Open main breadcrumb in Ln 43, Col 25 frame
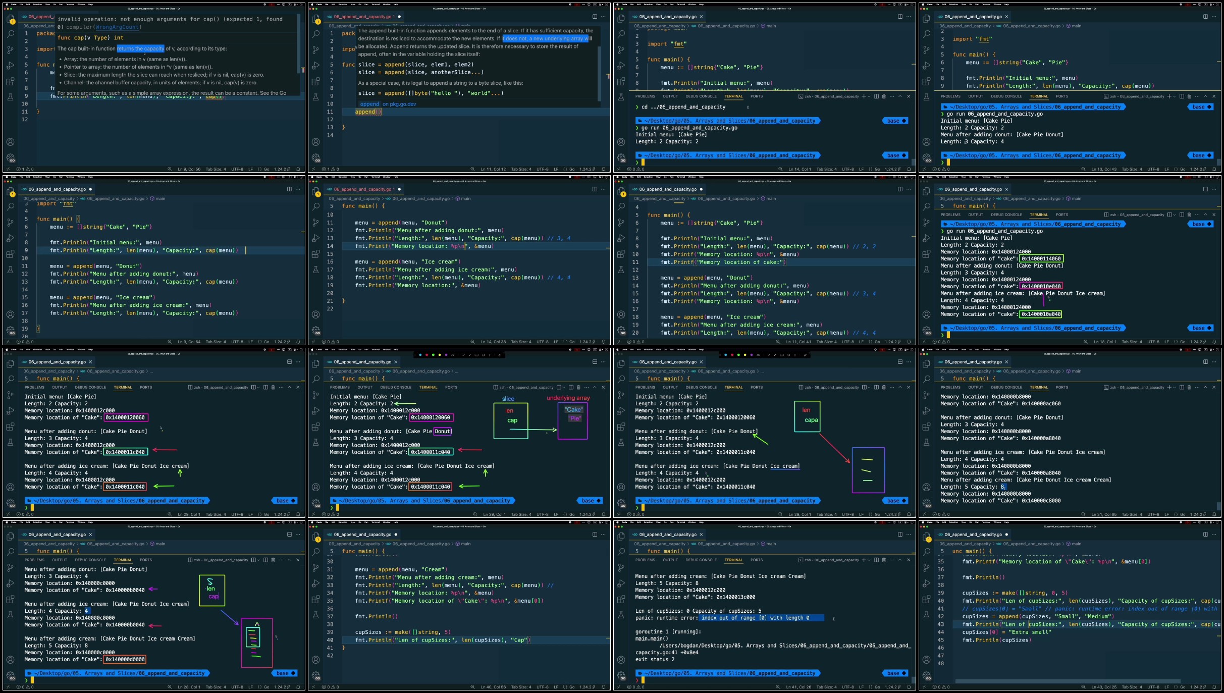Screen dimensions: 1224x693 1074,544
